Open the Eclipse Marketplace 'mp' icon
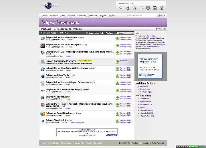Screen dimensions: 206x148 tap(121, 8)
